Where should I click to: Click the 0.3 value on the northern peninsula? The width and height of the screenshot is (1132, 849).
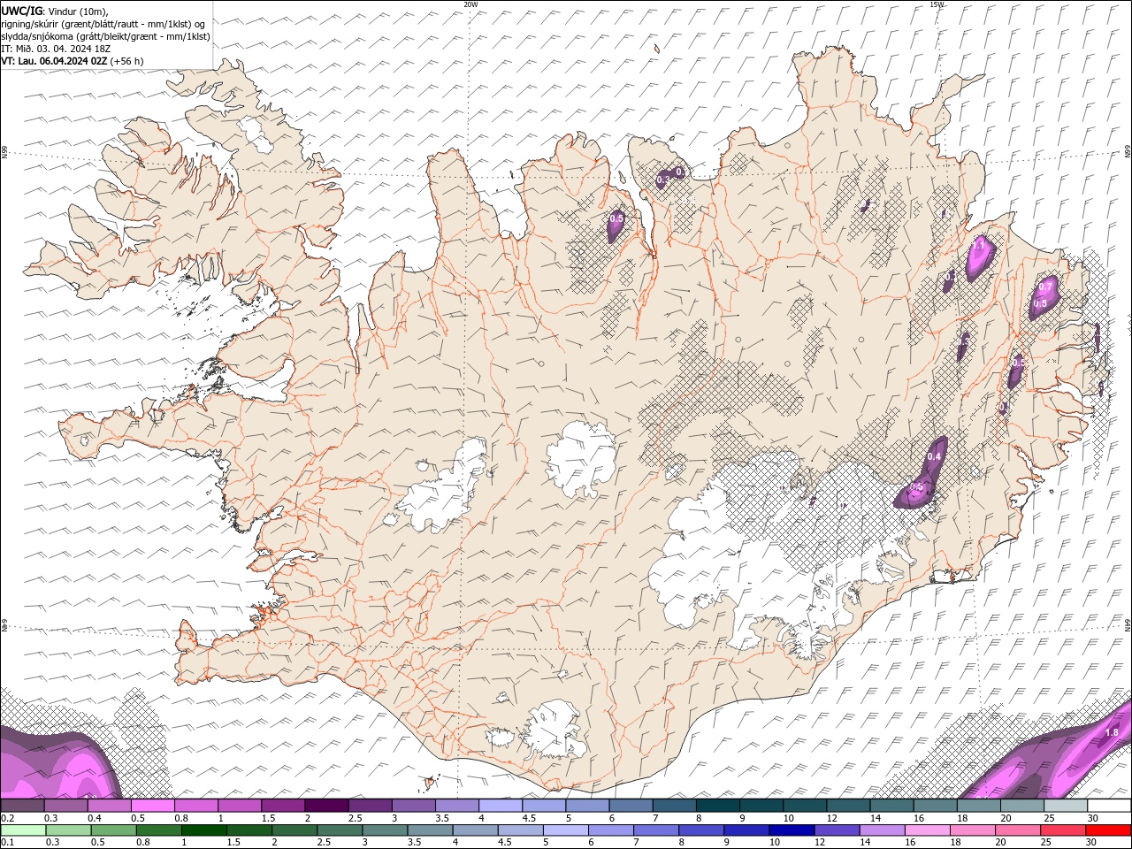tap(663, 180)
